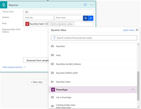Click dynamic list scrollbar down arrow

(x=138, y=107)
